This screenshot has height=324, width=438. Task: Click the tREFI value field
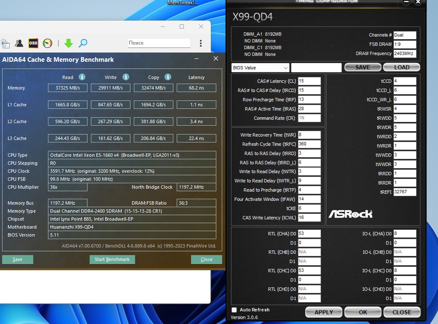(405, 192)
